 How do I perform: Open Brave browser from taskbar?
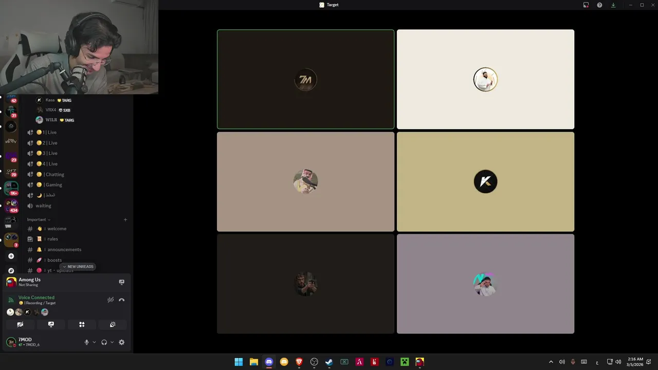click(x=299, y=362)
